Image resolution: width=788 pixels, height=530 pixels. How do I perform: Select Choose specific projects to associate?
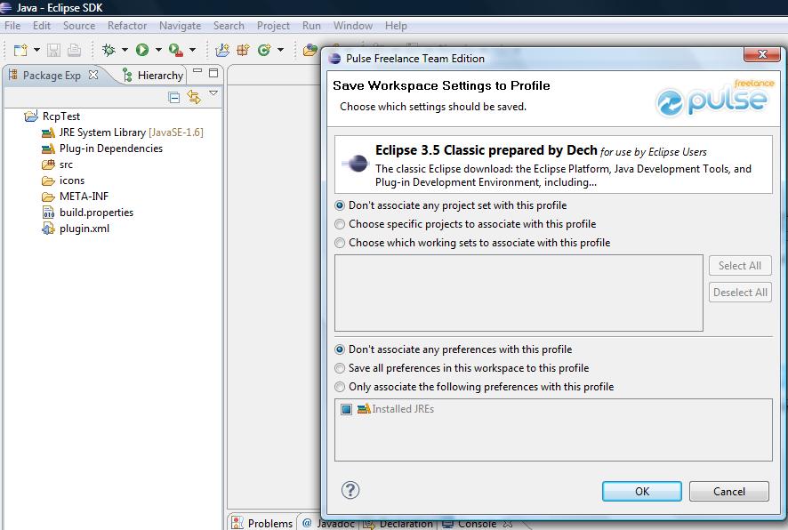tap(340, 224)
